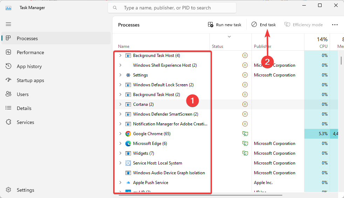Viewport: 344px width, 198px height.
Task: Open the Startup apps tab
Action: pos(30,80)
